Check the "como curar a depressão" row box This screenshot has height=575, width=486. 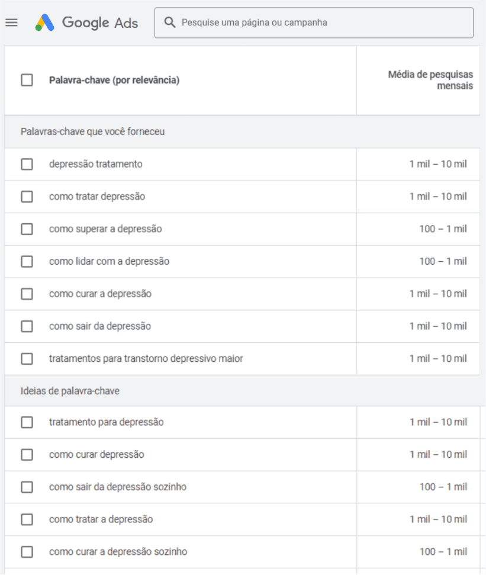pos(27,294)
